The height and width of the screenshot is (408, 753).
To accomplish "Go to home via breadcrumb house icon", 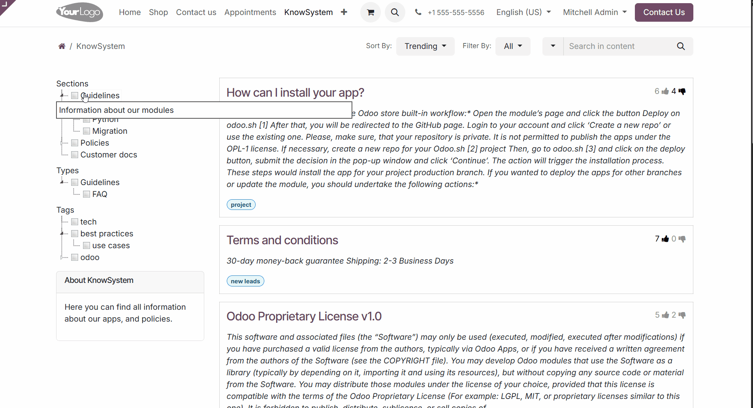I will [x=62, y=46].
